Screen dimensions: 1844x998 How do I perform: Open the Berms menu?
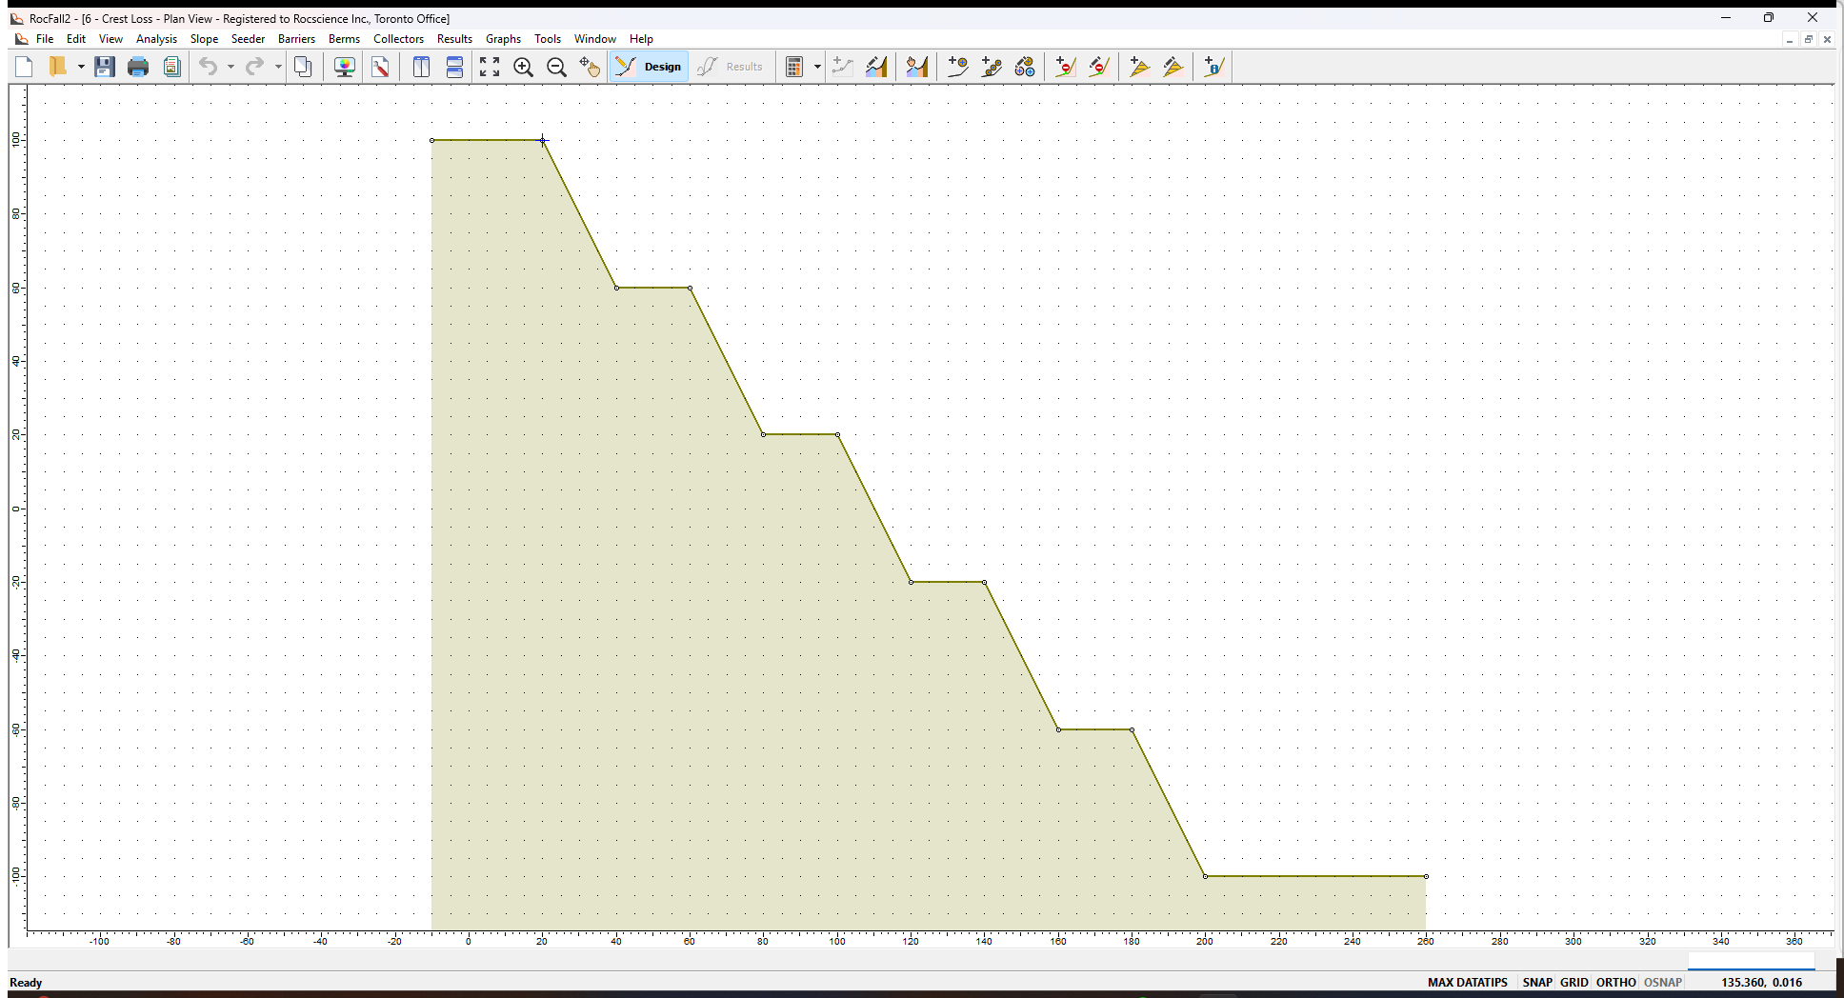click(344, 39)
